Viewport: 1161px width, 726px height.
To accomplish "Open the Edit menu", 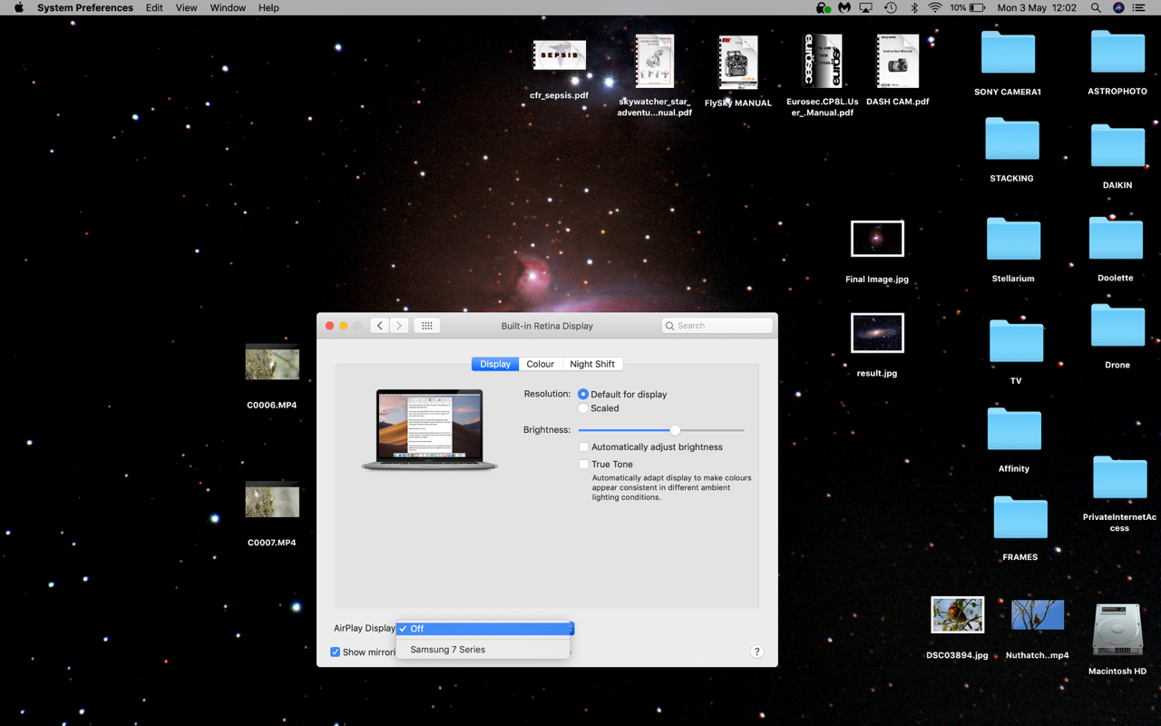I will 154,7.
